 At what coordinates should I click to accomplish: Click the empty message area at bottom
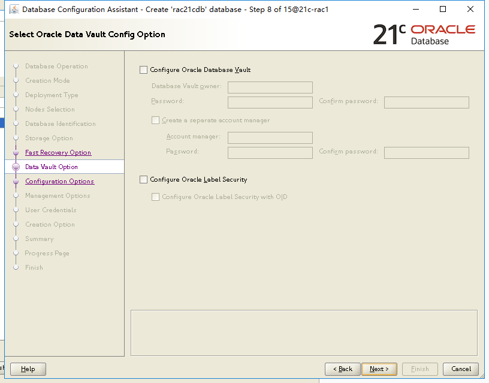point(304,333)
